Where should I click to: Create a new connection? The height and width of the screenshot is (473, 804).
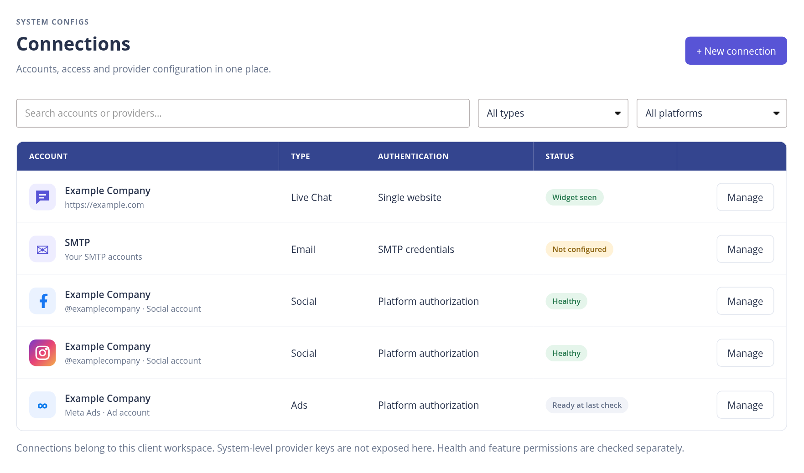pos(736,51)
